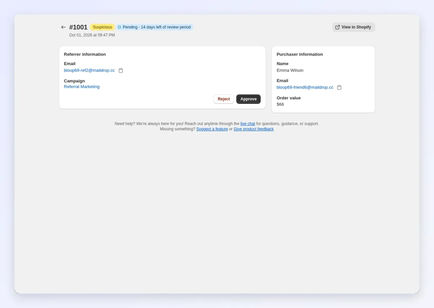The height and width of the screenshot is (308, 434).
Task: Open View in Shopify
Action: click(x=354, y=27)
